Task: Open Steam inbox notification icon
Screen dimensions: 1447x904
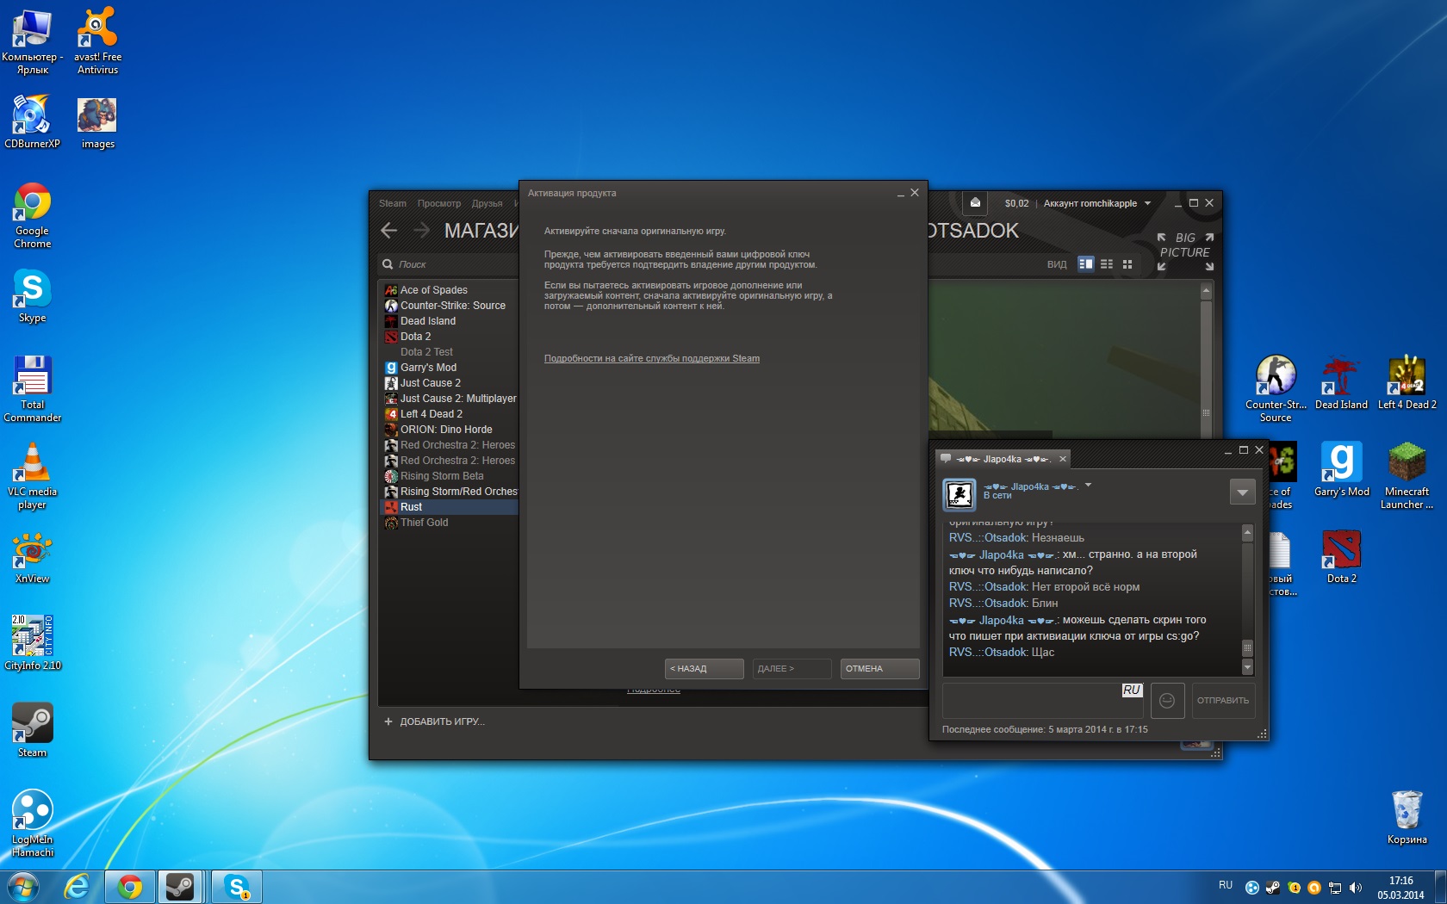Action: coord(975,203)
